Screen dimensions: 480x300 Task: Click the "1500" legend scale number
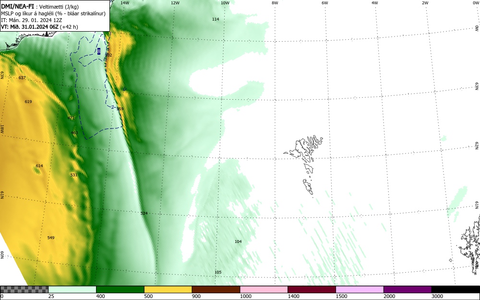tap(342, 296)
